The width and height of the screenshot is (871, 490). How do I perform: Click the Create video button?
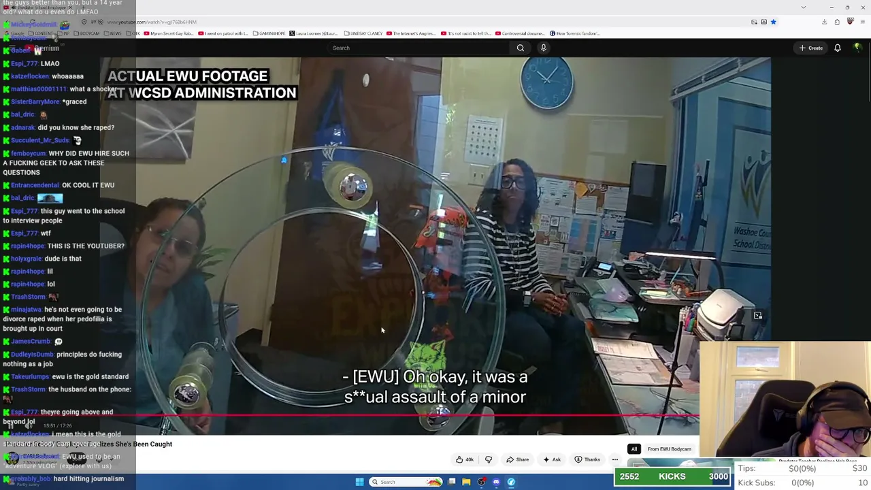coord(811,48)
